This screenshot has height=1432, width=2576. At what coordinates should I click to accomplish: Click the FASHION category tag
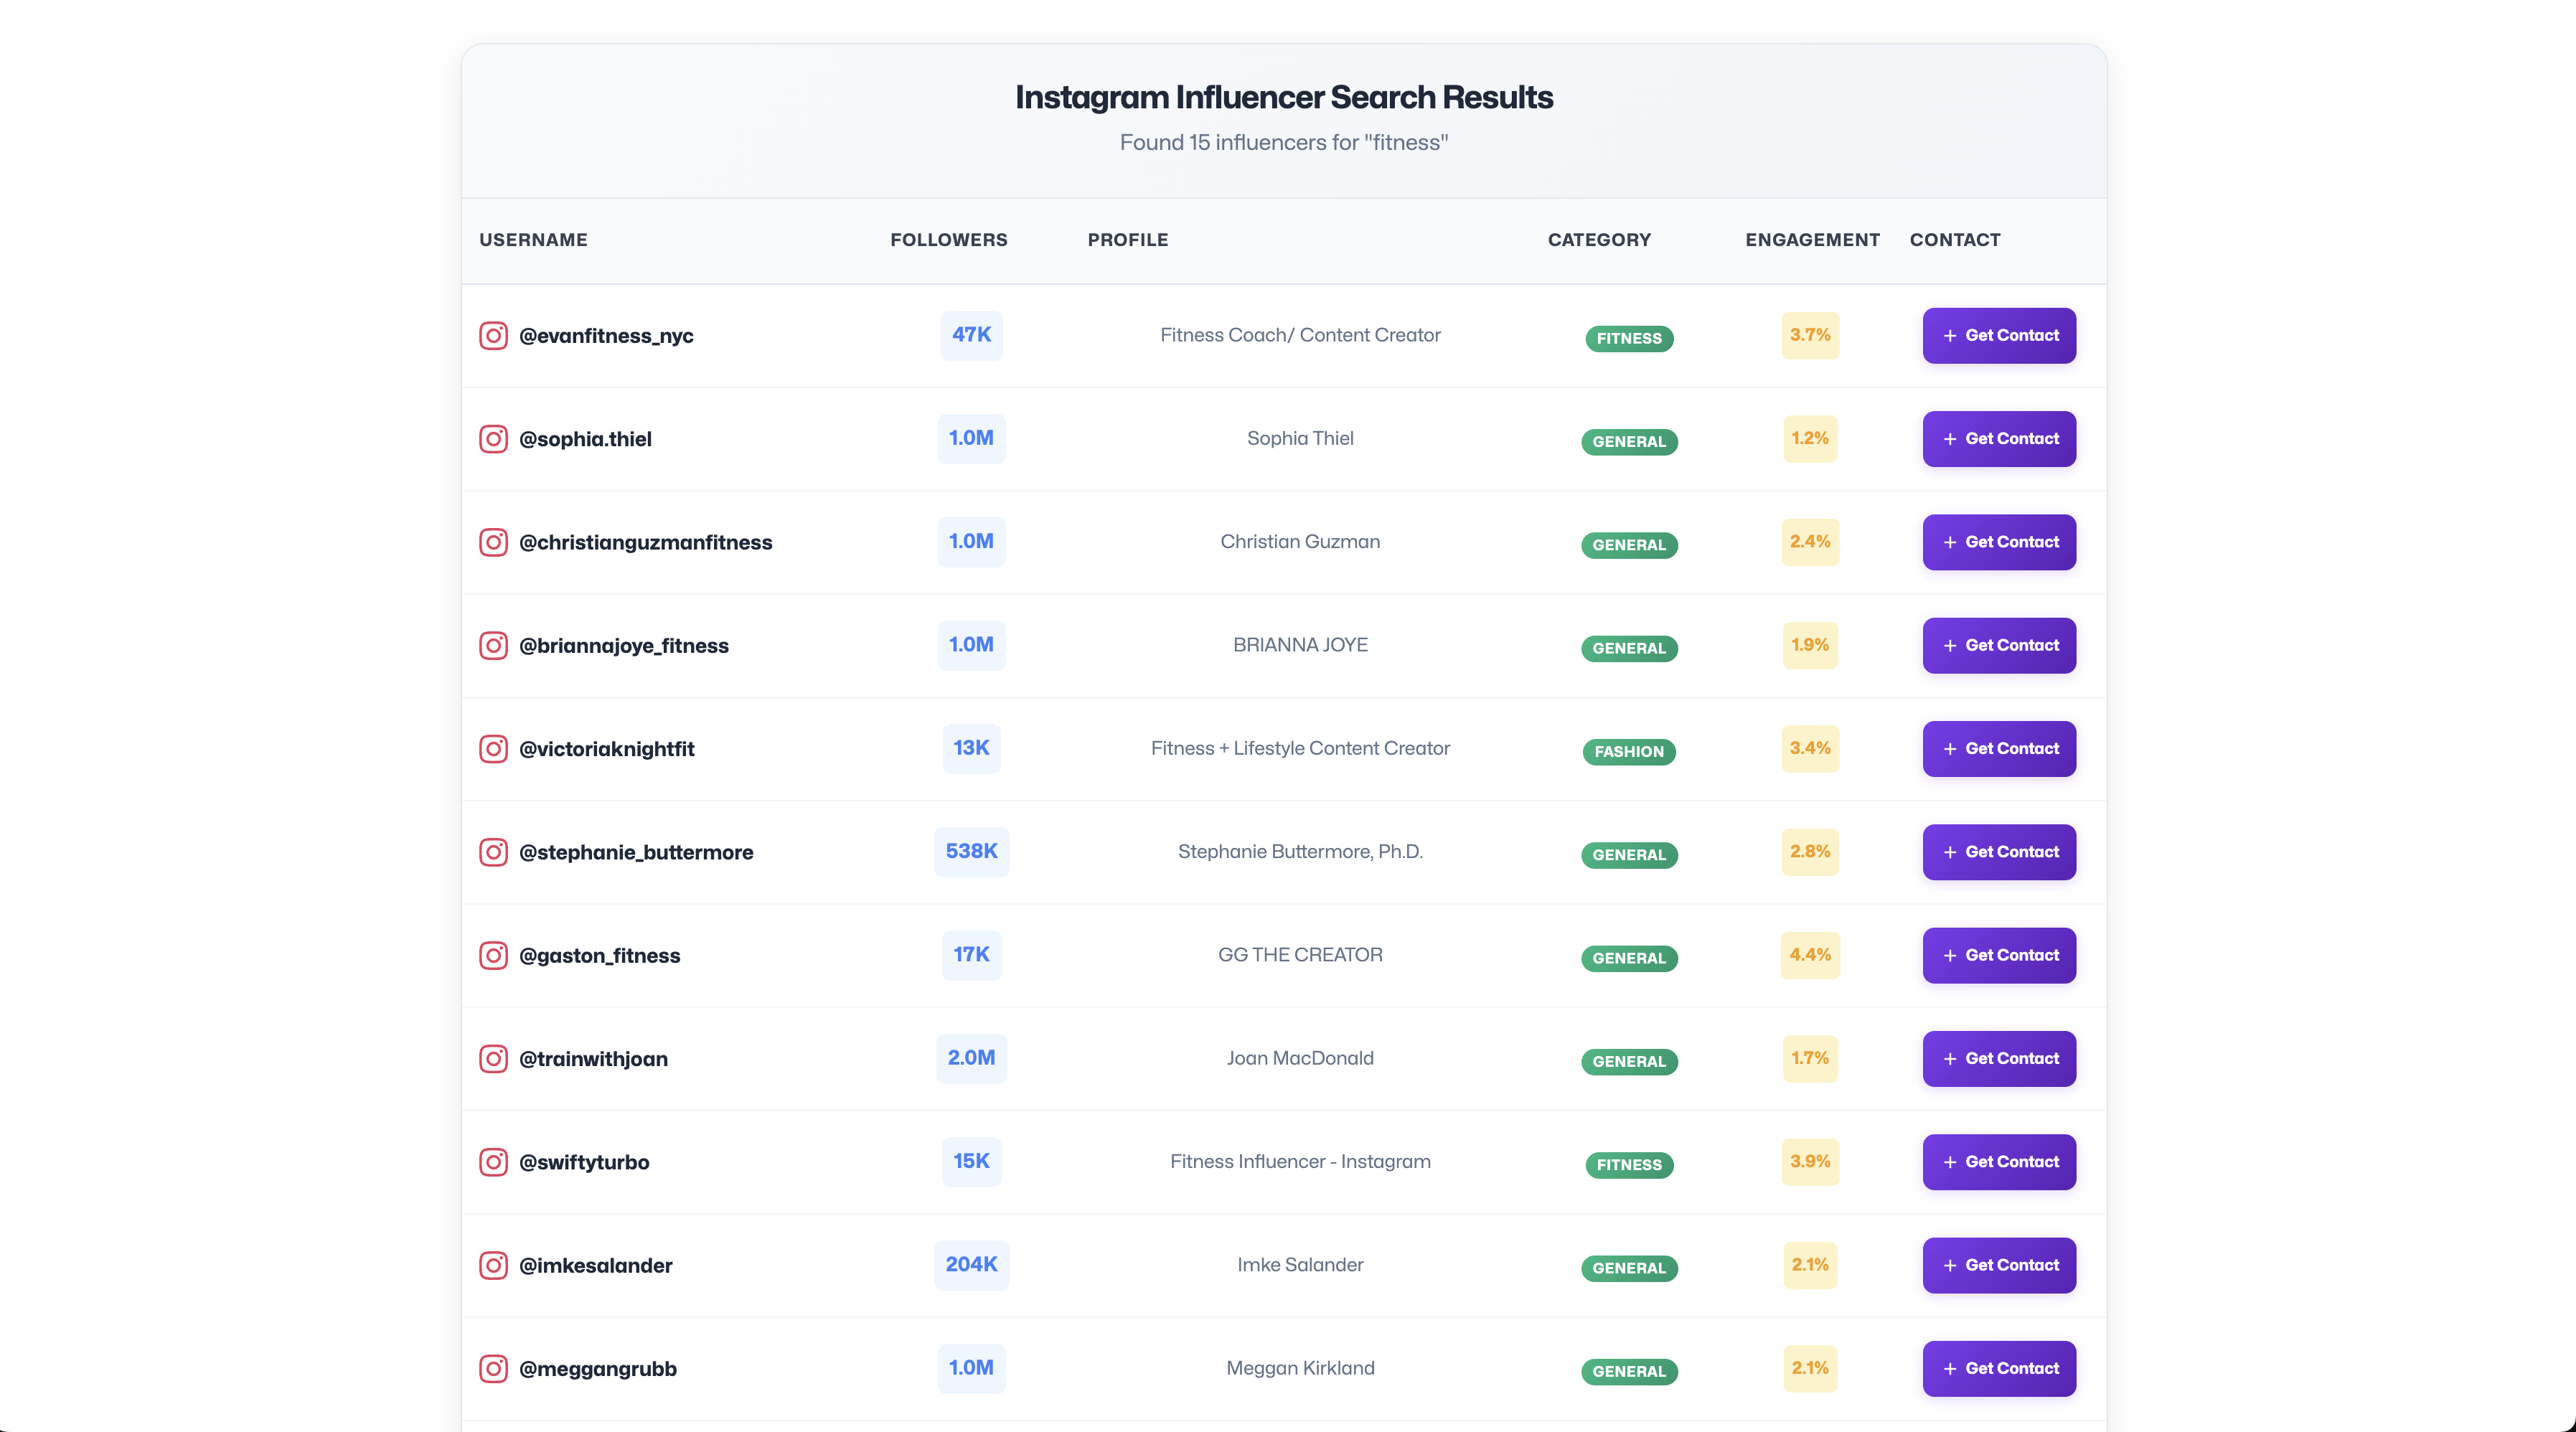1629,752
